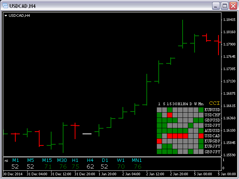Click the GBPUSD pair label in CCI grid
This screenshot has height=179, width=239.
(212, 120)
